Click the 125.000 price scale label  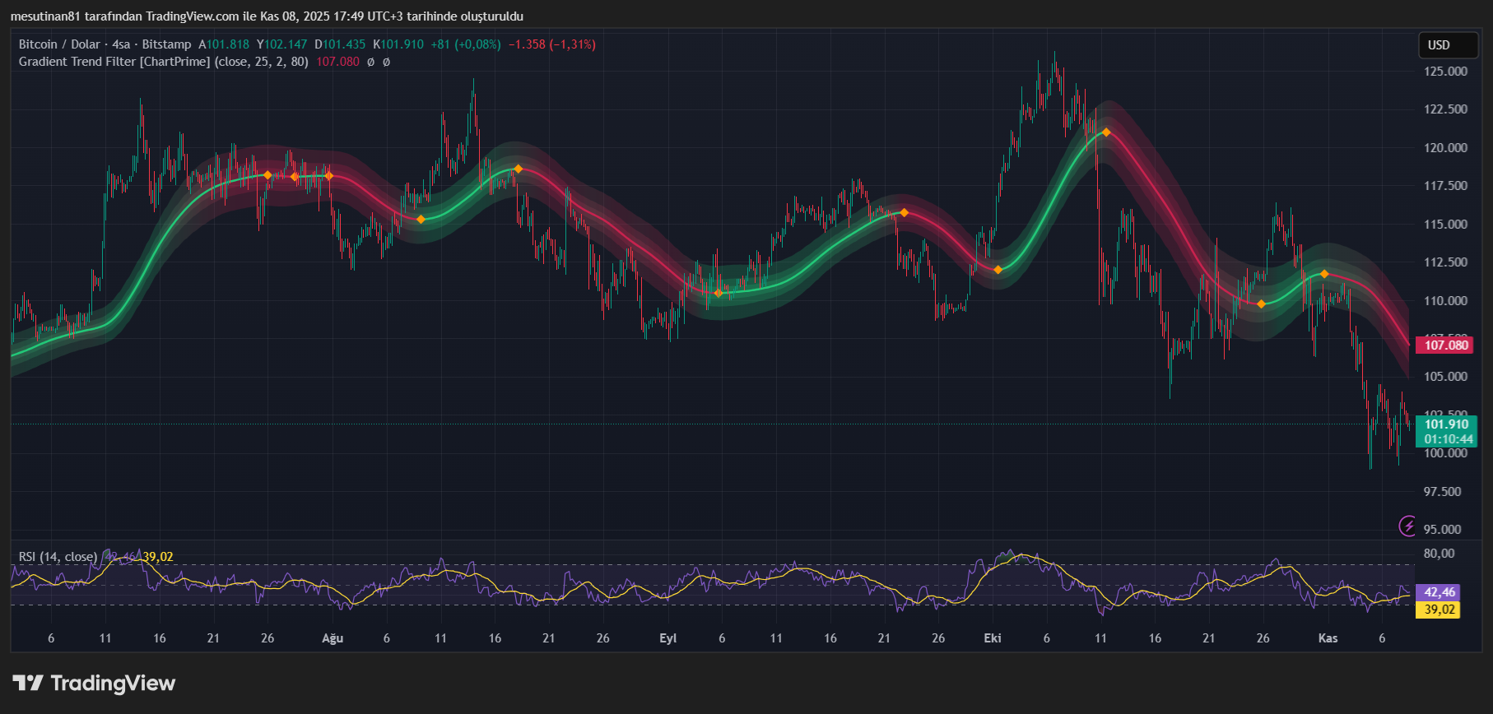1445,72
